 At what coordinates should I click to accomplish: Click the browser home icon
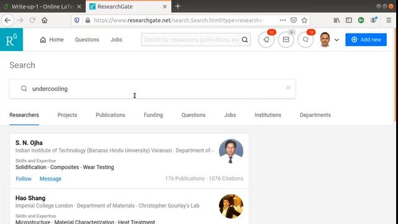[45, 21]
